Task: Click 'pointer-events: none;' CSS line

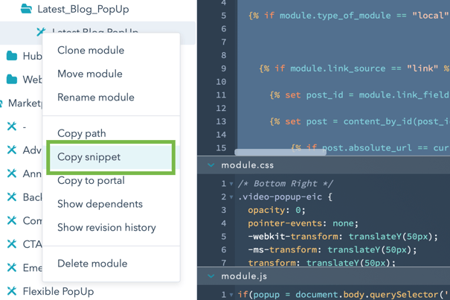Action: click(303, 223)
